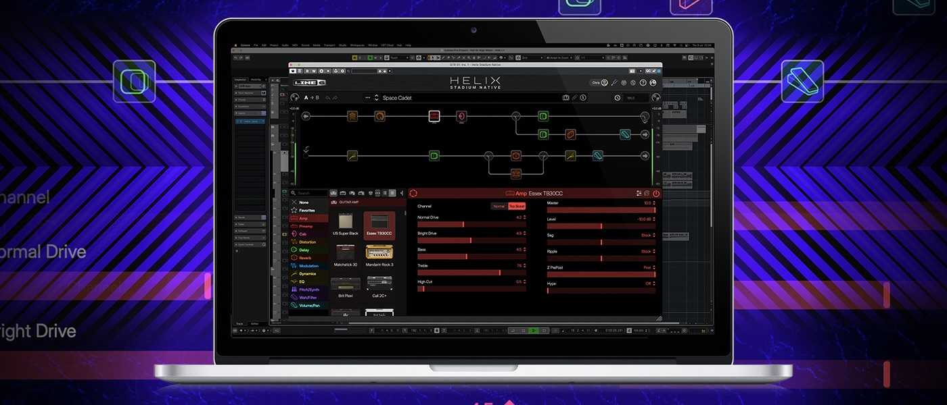This screenshot has width=947, height=405.
Task: Choose None to clear the block
Action: click(309, 202)
